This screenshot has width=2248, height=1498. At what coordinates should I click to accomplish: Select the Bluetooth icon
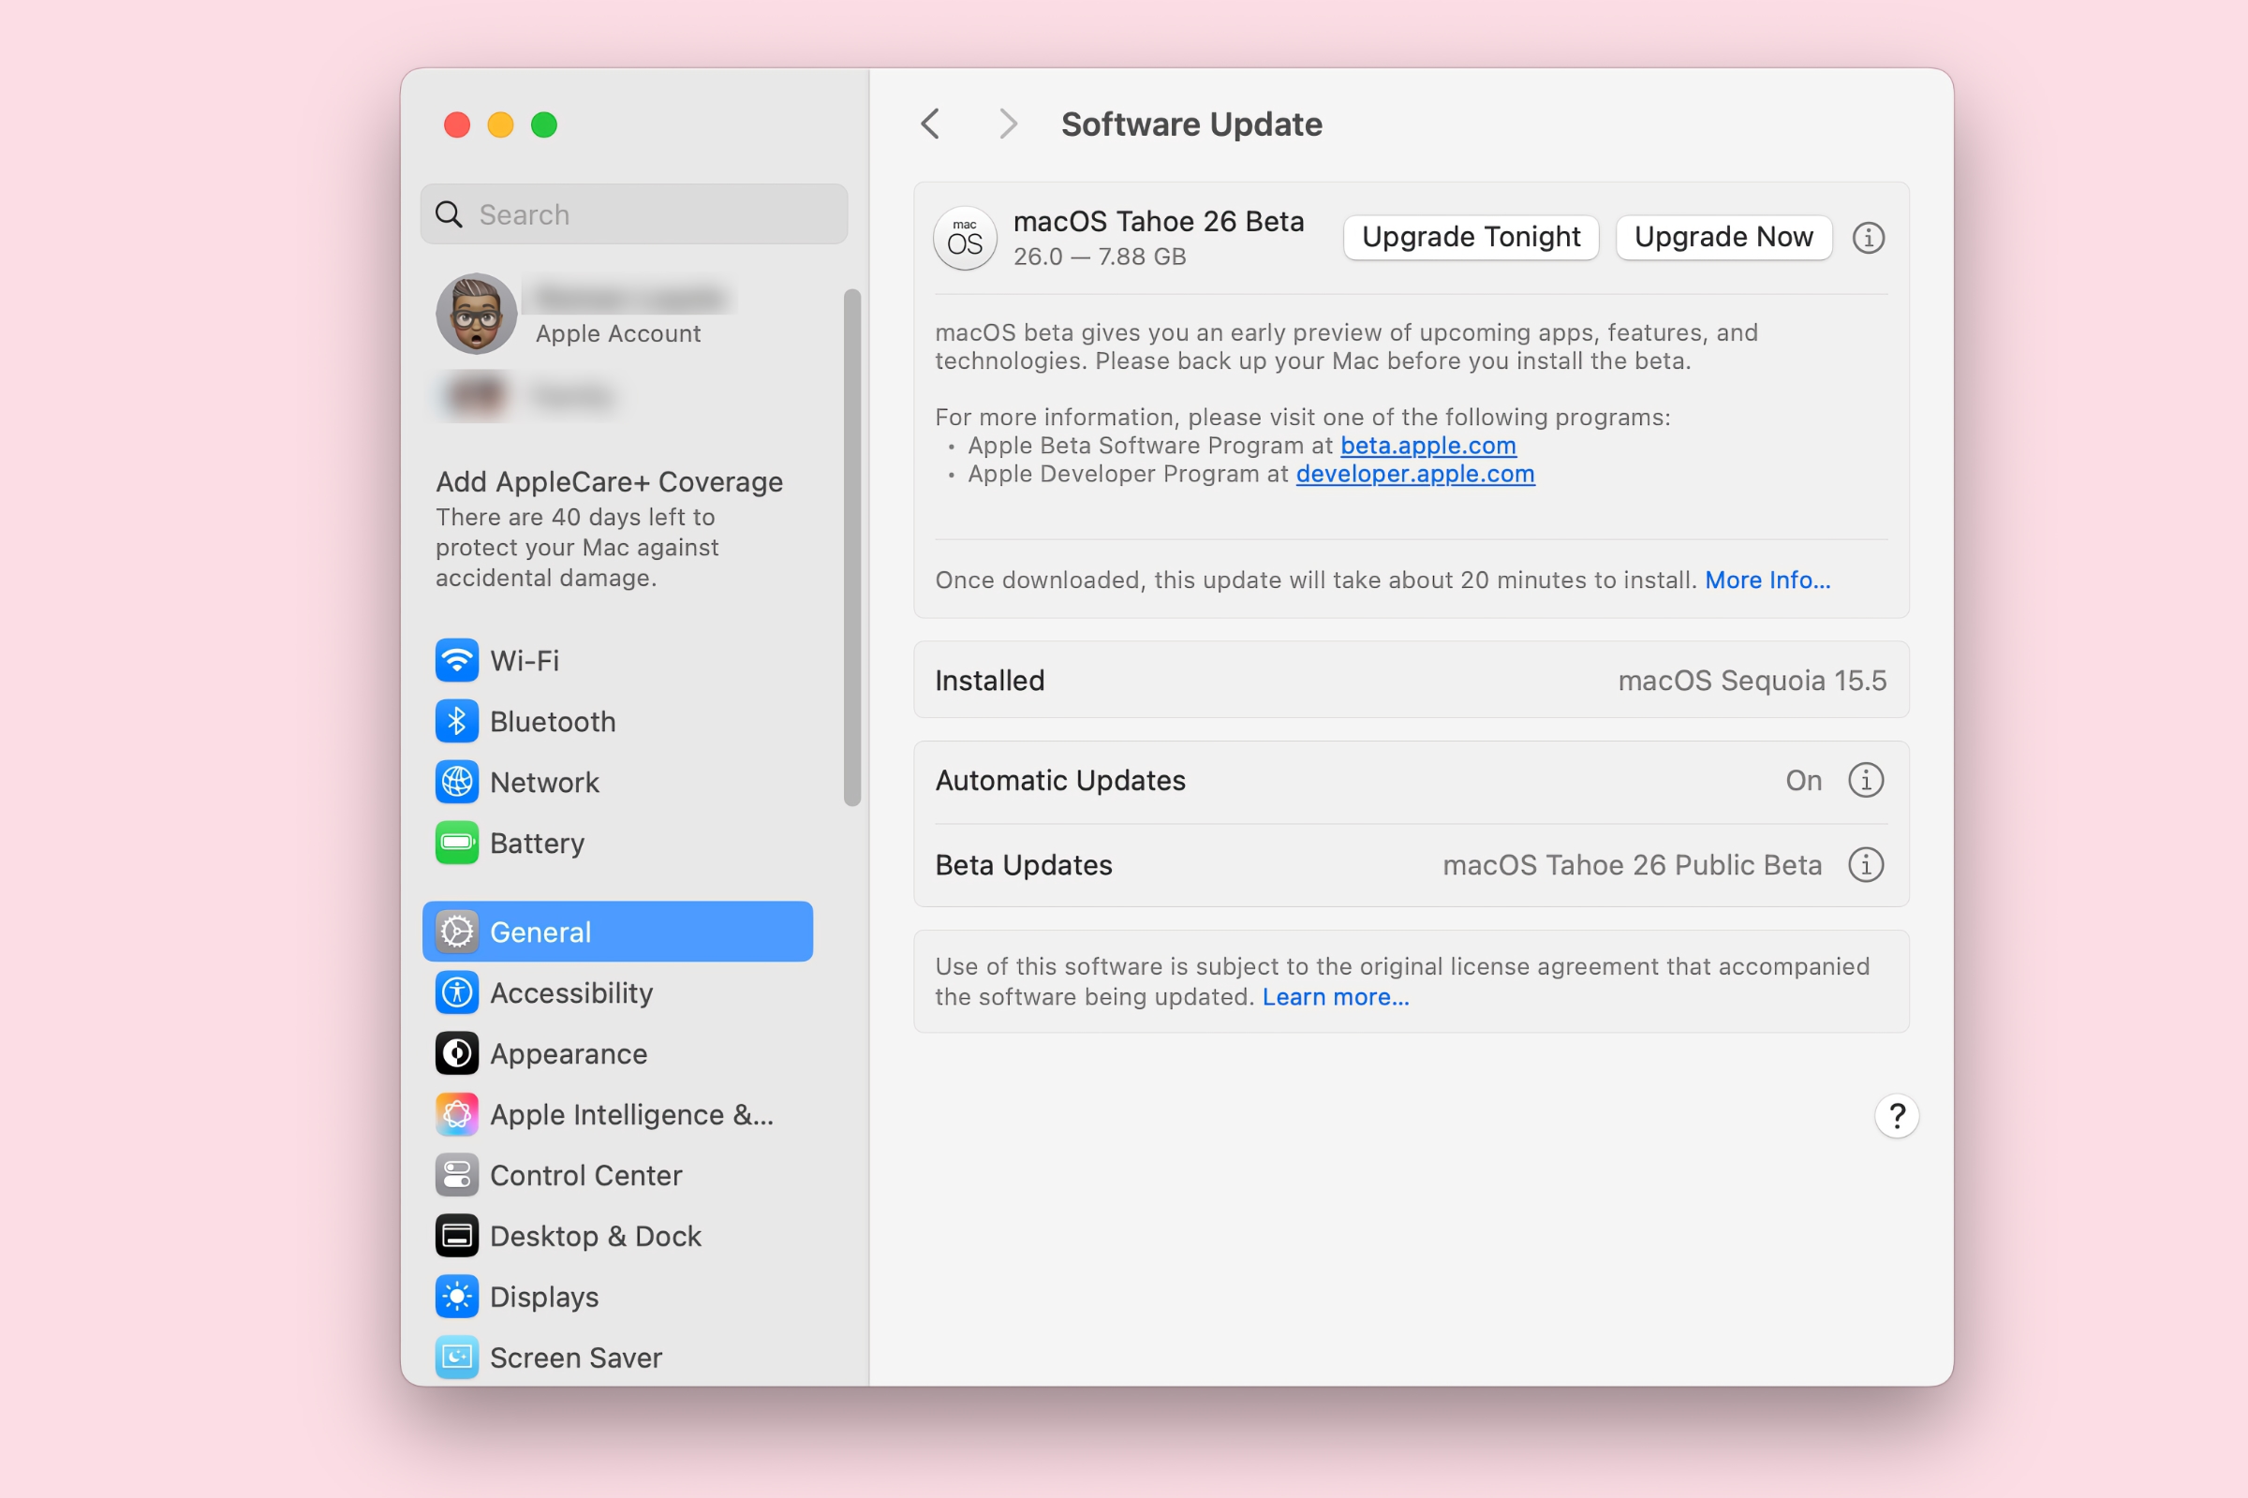[x=457, y=721]
